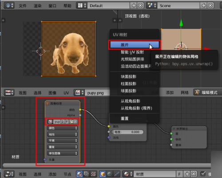Choose 重置 in UV mapping menu
Image resolution: width=222 pixels, height=178 pixels.
tap(135, 118)
